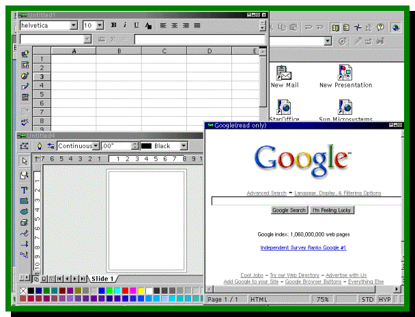
Task: Click the Google search text field
Action: [306, 201]
